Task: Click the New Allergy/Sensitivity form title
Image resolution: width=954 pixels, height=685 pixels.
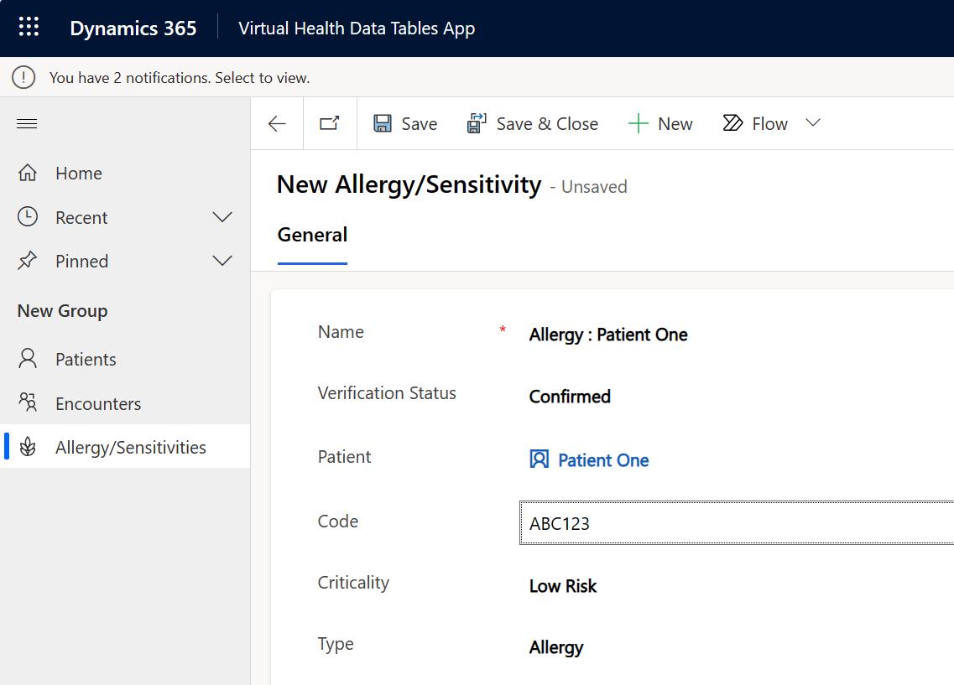Action: (x=409, y=184)
